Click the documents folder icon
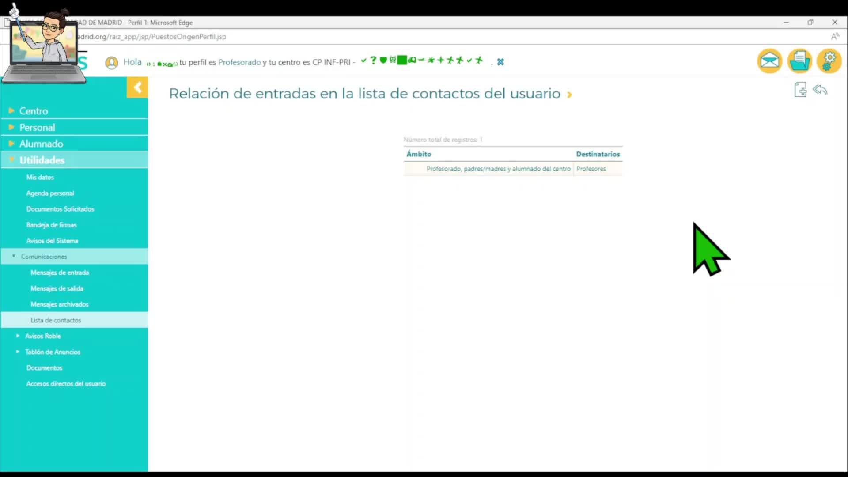Viewport: 848px width, 477px height. pyautogui.click(x=799, y=61)
